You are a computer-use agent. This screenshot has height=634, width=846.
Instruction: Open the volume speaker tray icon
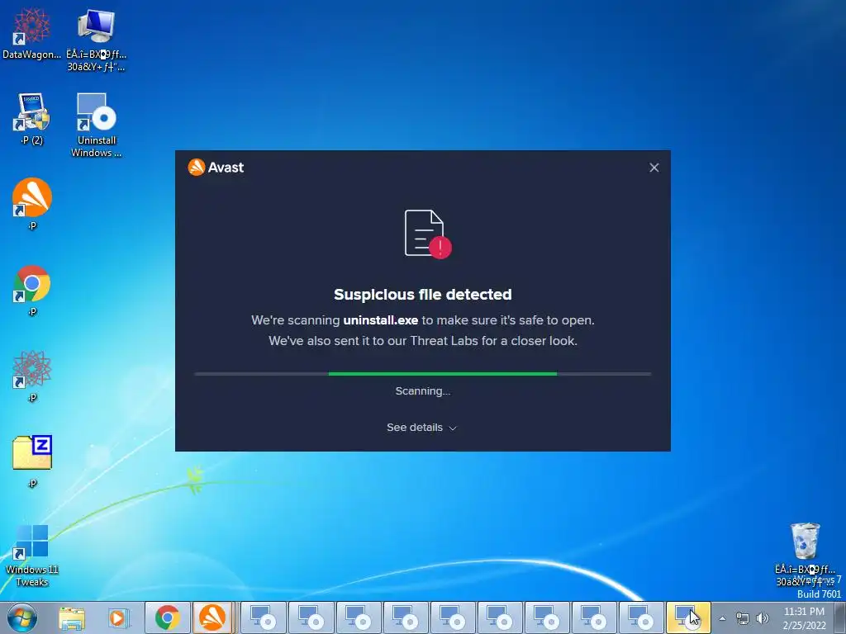coord(762,619)
